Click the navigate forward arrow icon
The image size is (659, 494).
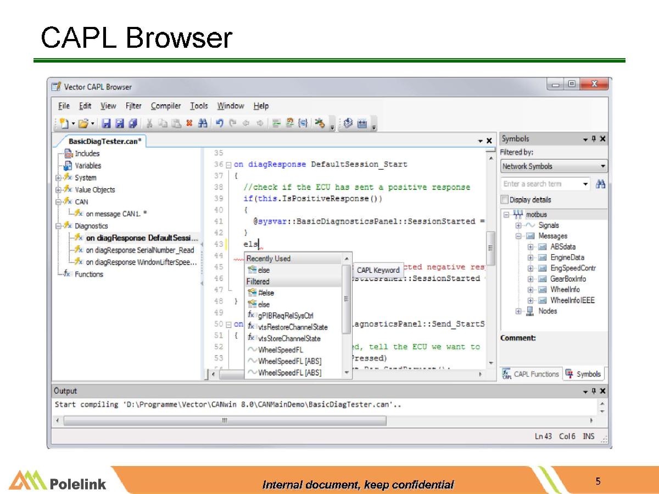[x=259, y=123]
